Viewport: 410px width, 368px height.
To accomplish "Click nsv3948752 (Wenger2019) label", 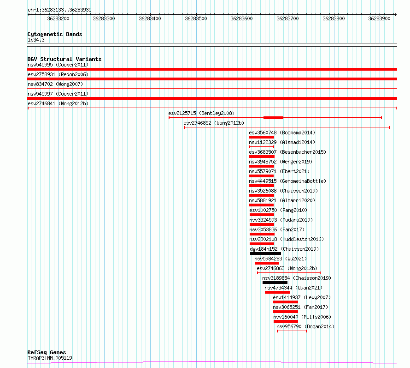I will 281,162.
